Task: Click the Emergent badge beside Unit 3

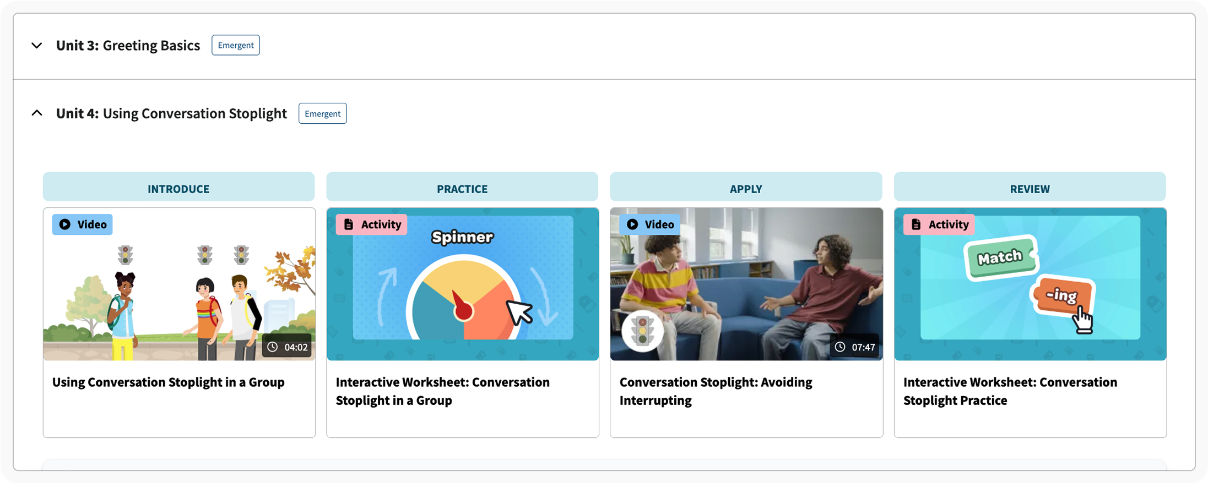Action: 235,45
